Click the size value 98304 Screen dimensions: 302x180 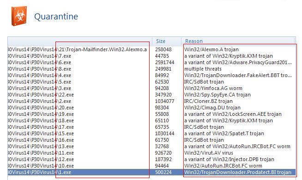pyautogui.click(x=162, y=108)
